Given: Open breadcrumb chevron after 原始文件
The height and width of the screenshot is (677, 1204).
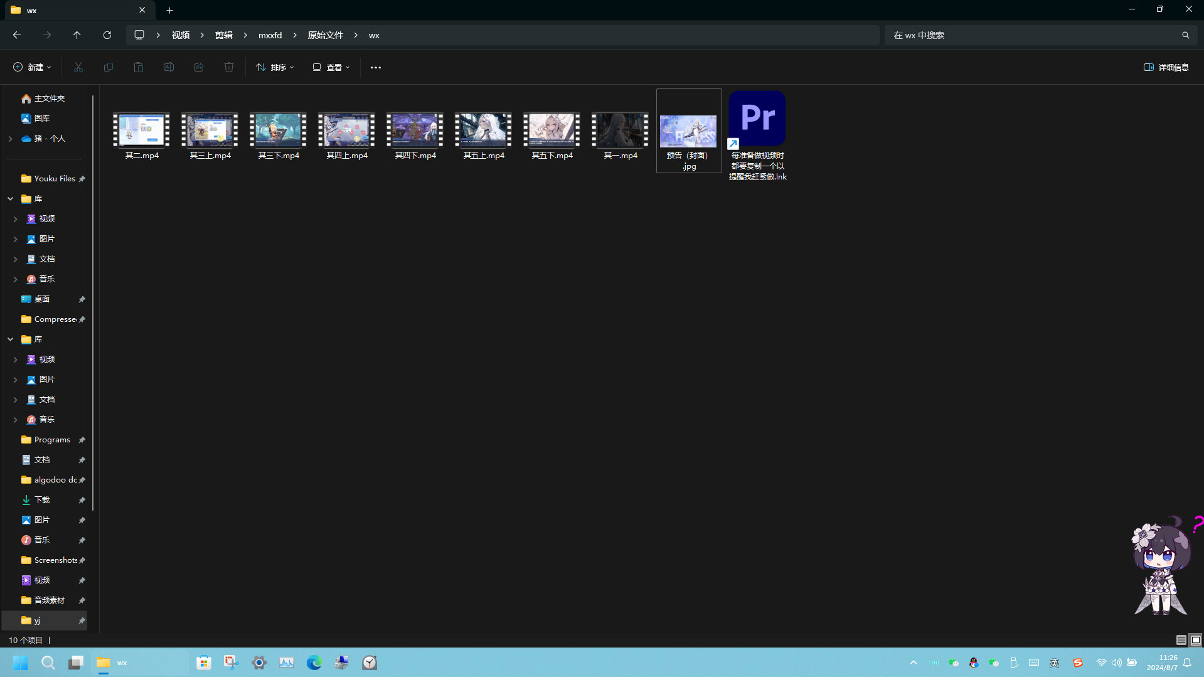Looking at the screenshot, I should 356,35.
